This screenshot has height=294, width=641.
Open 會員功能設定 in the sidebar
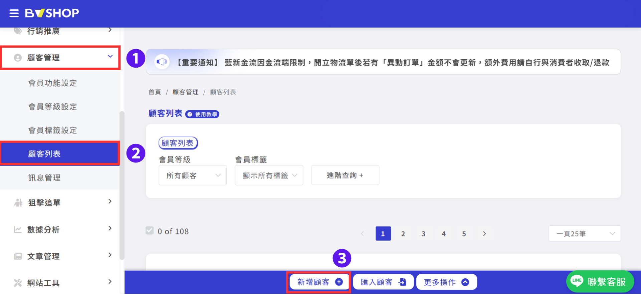[53, 83]
